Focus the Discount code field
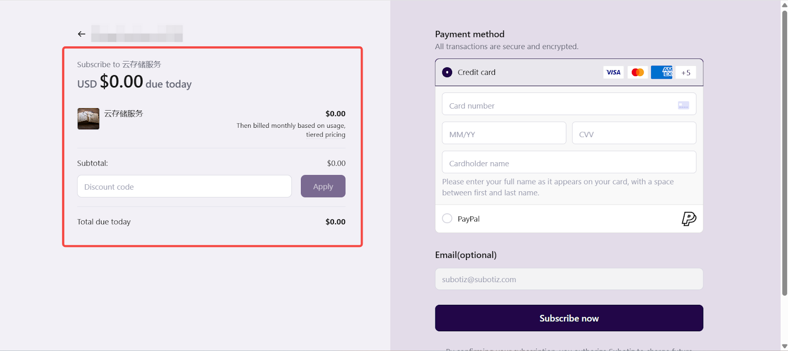 (184, 186)
